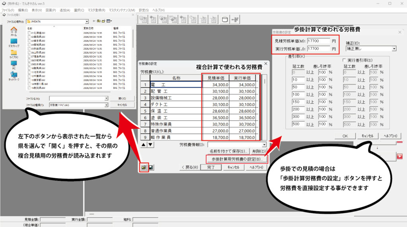407x227 pixels.
Task: Click キャンセル button in file open dialog
Action: point(122,105)
